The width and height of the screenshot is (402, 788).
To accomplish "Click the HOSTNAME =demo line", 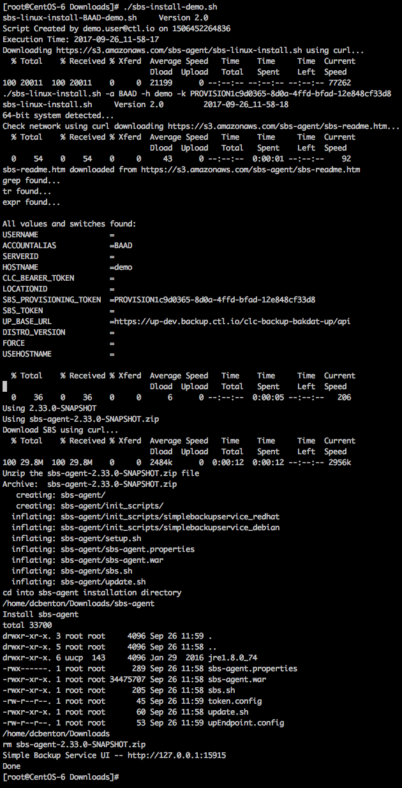I will click(67, 267).
